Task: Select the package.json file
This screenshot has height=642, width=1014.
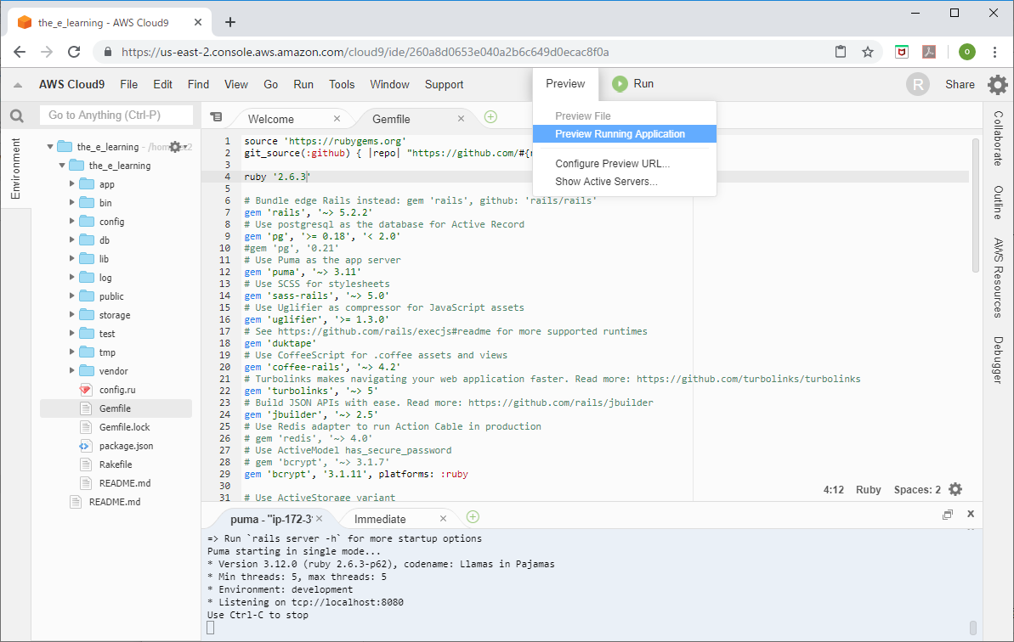Action: [x=126, y=446]
